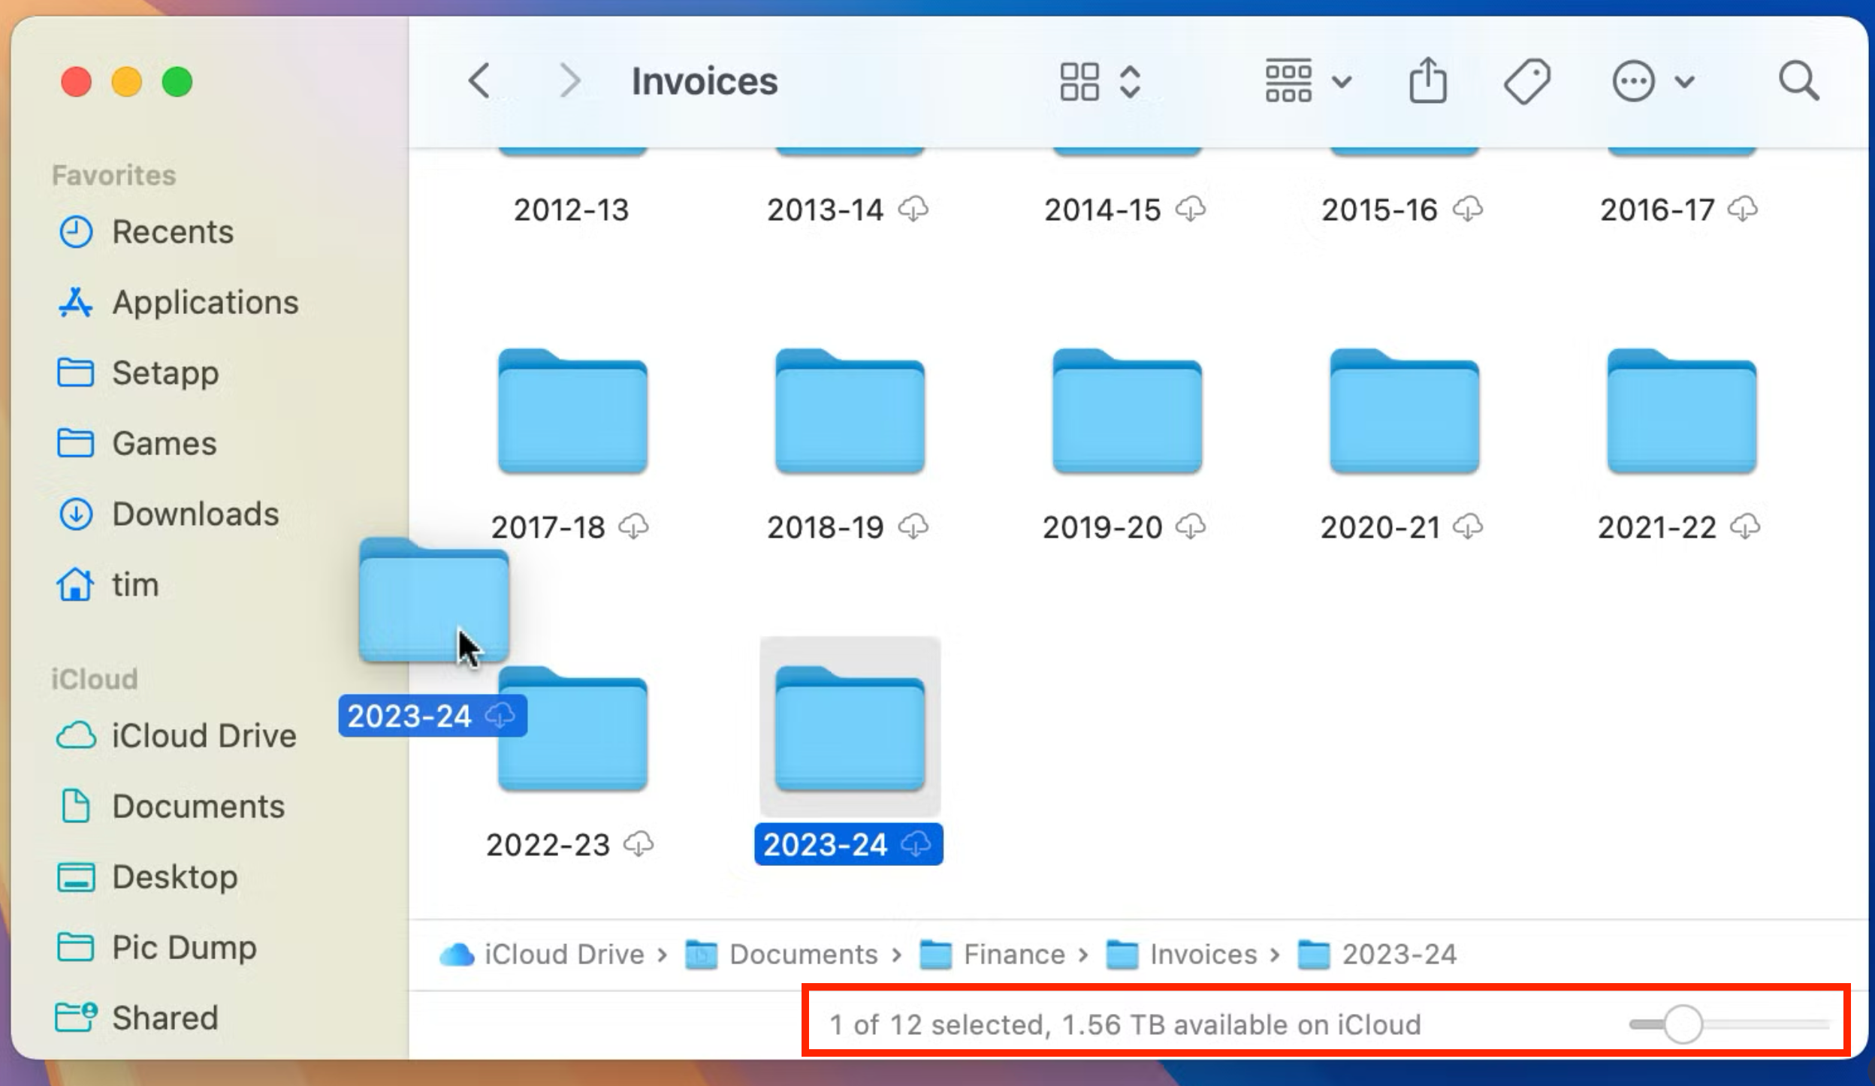Click the green zoom window button
The image size is (1875, 1086).
click(177, 82)
